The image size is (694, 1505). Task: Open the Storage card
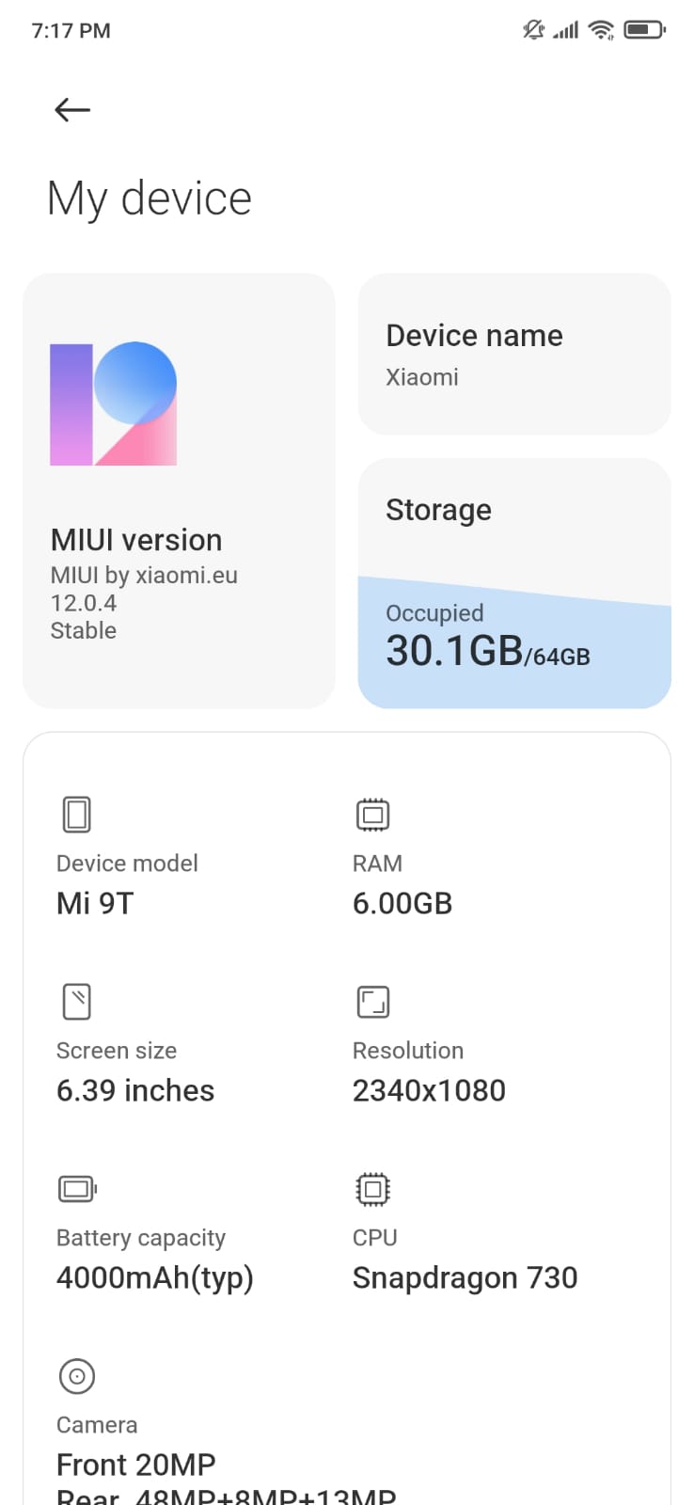(x=514, y=583)
